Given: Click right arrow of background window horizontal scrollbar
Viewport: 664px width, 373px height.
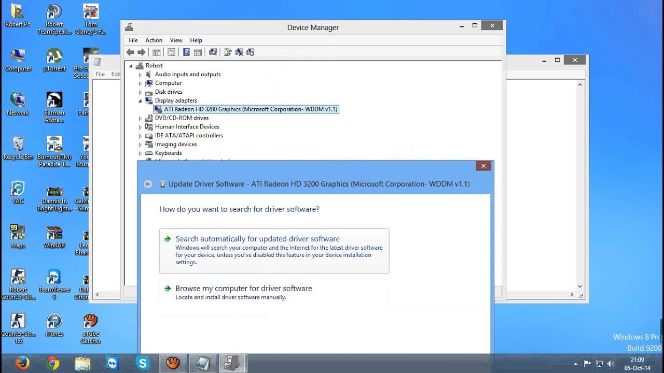Looking at the screenshot, I should point(572,295).
